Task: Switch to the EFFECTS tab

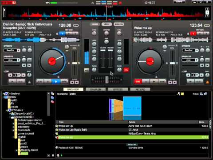Action: (118, 89)
